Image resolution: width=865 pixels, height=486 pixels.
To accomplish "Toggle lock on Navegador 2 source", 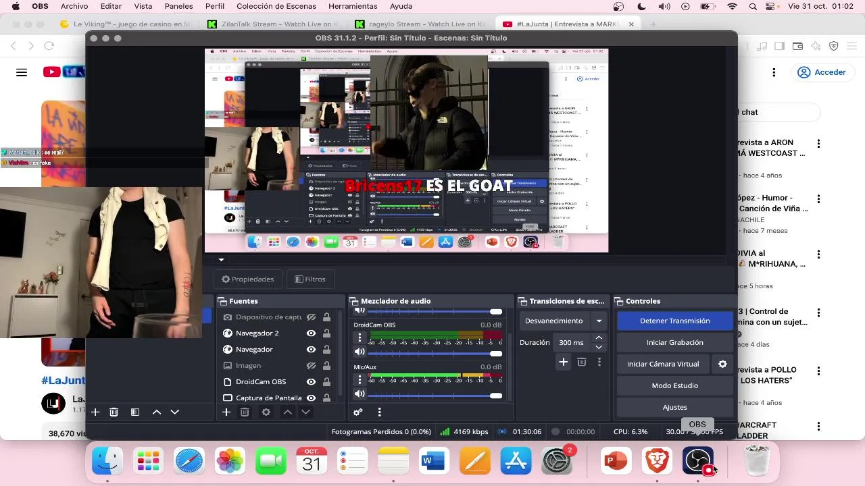I will pos(326,333).
